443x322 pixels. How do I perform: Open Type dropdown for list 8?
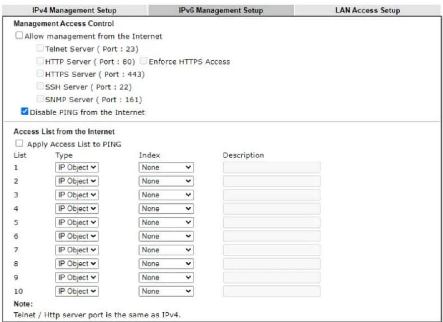[x=77, y=264]
